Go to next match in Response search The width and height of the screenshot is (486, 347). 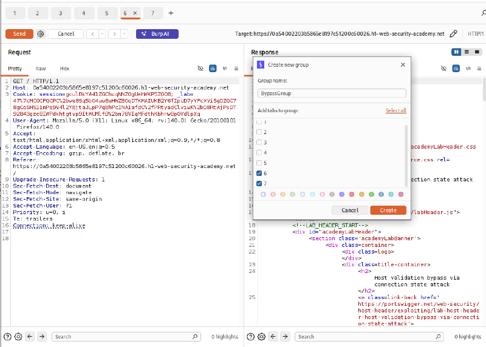coord(285,337)
